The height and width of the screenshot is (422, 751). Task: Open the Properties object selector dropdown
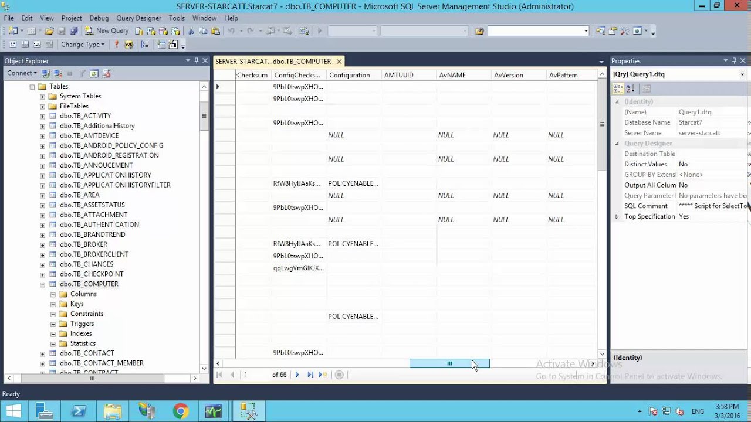pos(742,74)
